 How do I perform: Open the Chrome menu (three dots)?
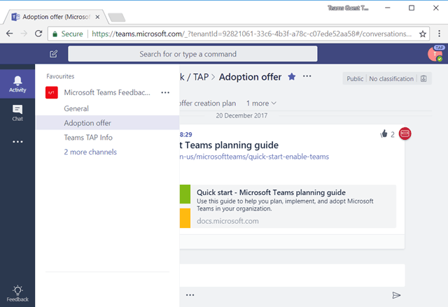click(x=439, y=34)
